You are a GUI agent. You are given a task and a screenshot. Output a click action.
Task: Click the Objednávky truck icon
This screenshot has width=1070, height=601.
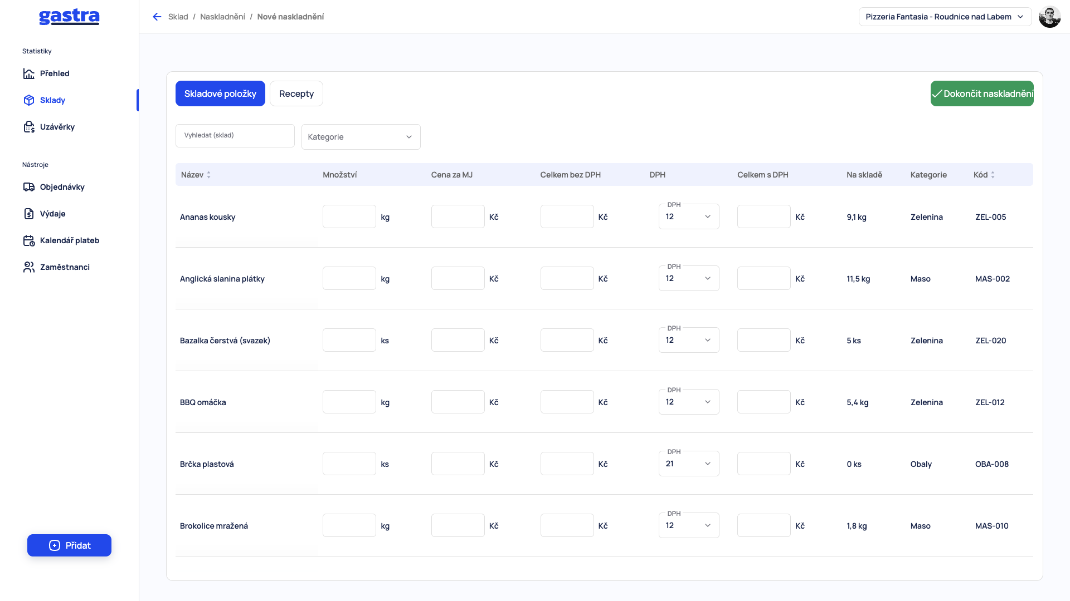coord(29,187)
